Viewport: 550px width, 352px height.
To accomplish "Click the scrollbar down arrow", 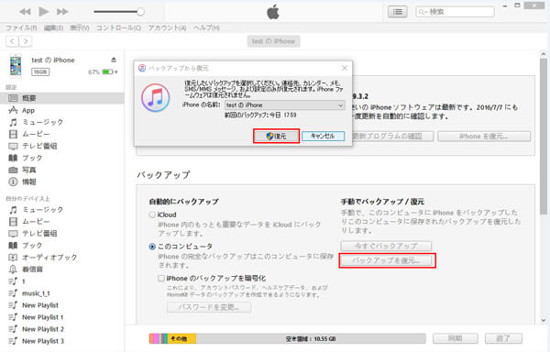I will click(x=543, y=320).
